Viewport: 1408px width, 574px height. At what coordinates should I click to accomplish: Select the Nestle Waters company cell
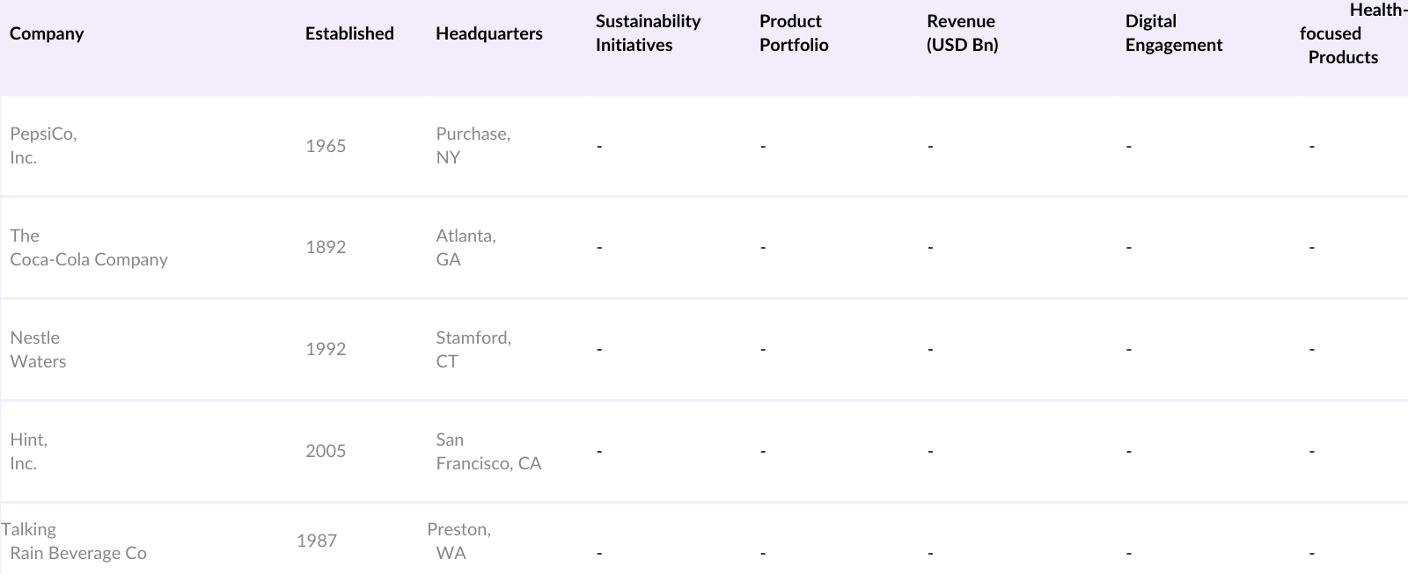38,350
